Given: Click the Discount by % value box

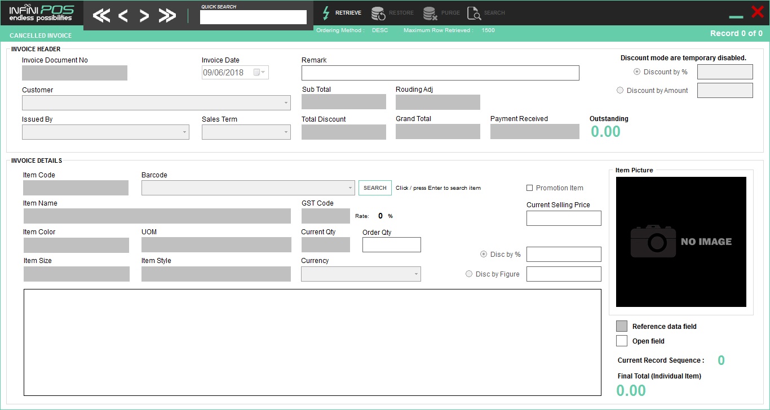Looking at the screenshot, I should pyautogui.click(x=725, y=72).
